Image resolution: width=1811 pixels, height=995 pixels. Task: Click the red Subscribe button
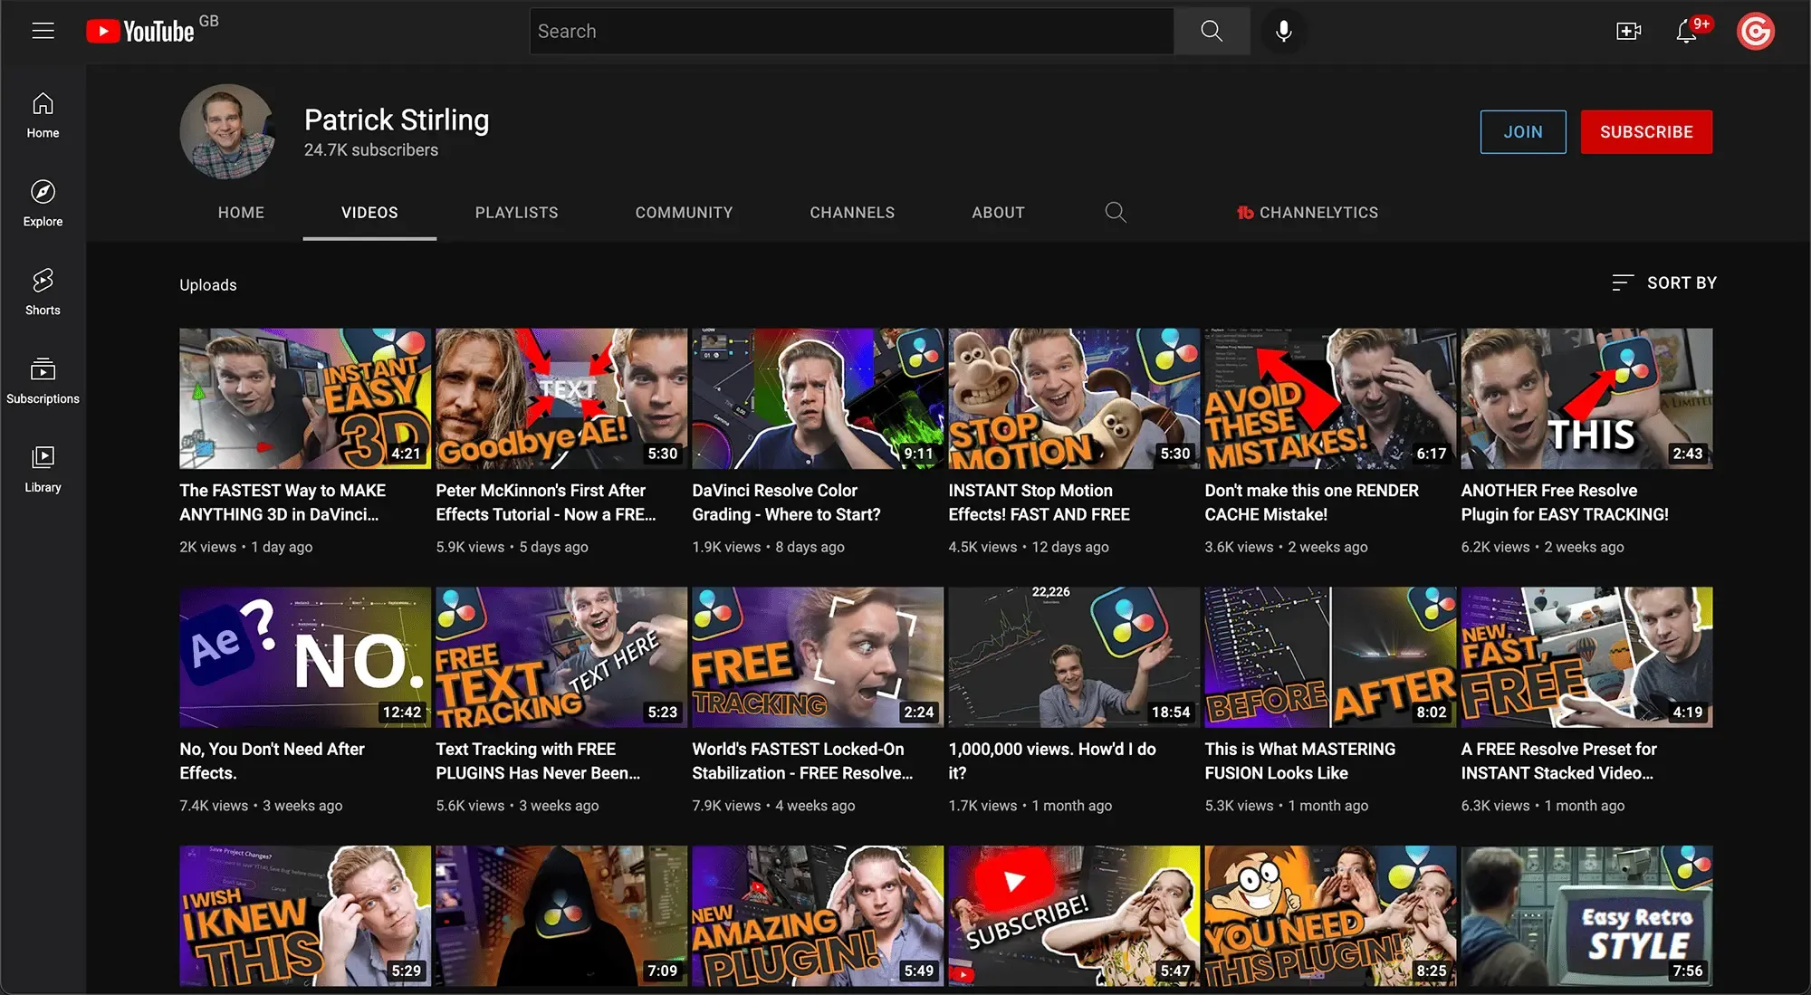[1645, 132]
